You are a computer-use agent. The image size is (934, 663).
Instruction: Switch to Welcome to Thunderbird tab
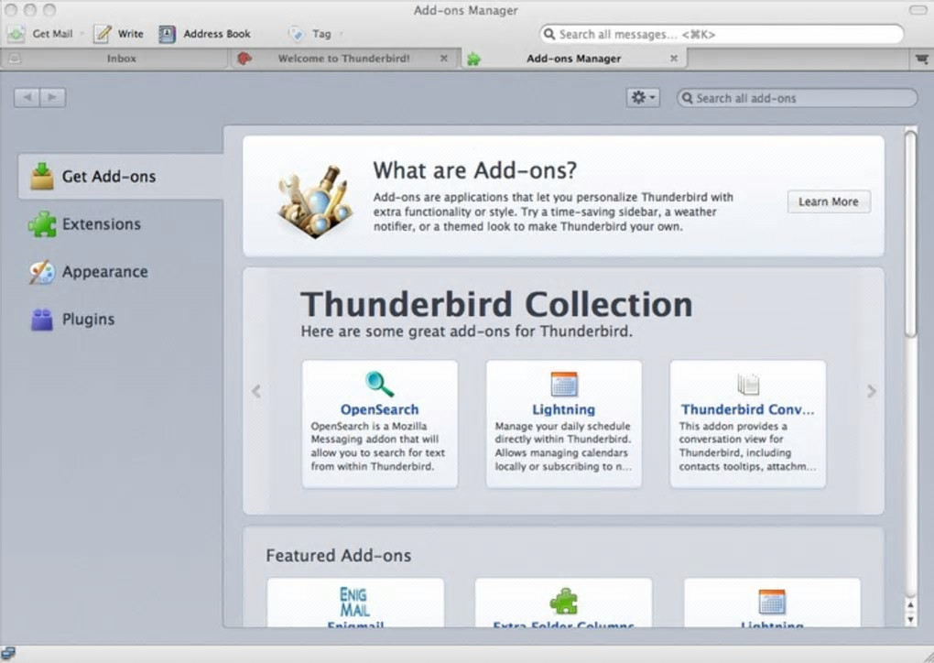(343, 59)
